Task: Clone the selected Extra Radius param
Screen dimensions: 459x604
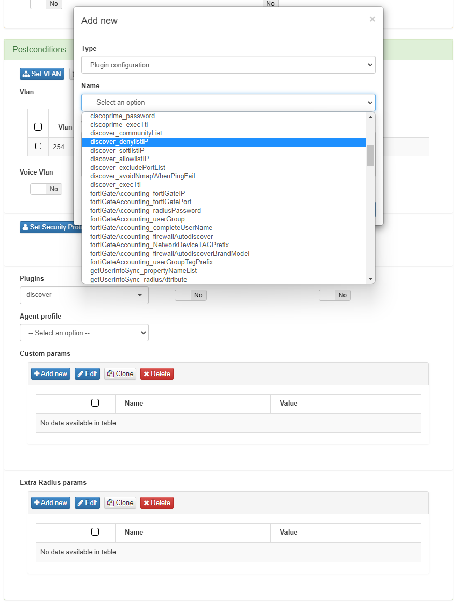Action: click(120, 503)
